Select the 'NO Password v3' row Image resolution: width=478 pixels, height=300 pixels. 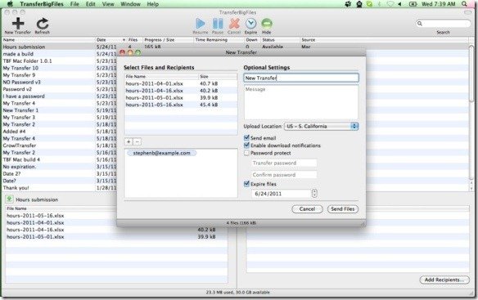[x=60, y=82]
